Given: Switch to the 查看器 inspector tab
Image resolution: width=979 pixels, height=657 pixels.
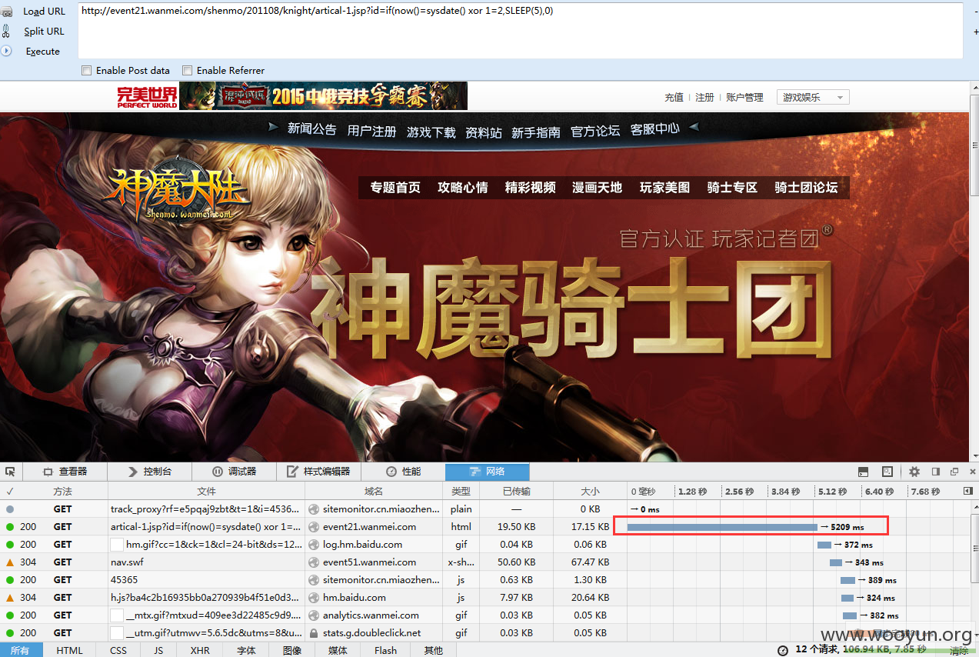Looking at the screenshot, I should point(65,472).
